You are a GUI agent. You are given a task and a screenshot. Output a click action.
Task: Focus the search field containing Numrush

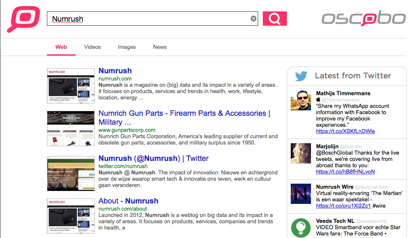[148, 19]
